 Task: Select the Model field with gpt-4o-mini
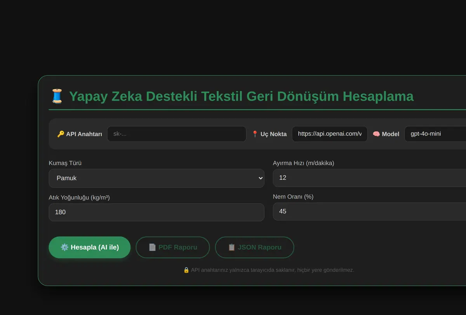pyautogui.click(x=435, y=134)
